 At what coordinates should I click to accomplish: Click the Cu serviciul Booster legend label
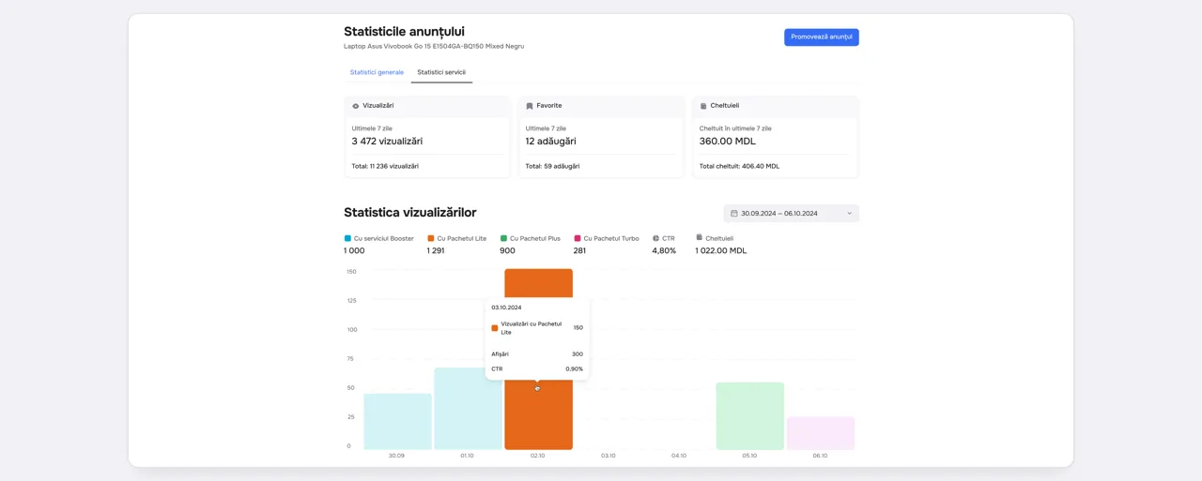pyautogui.click(x=384, y=238)
